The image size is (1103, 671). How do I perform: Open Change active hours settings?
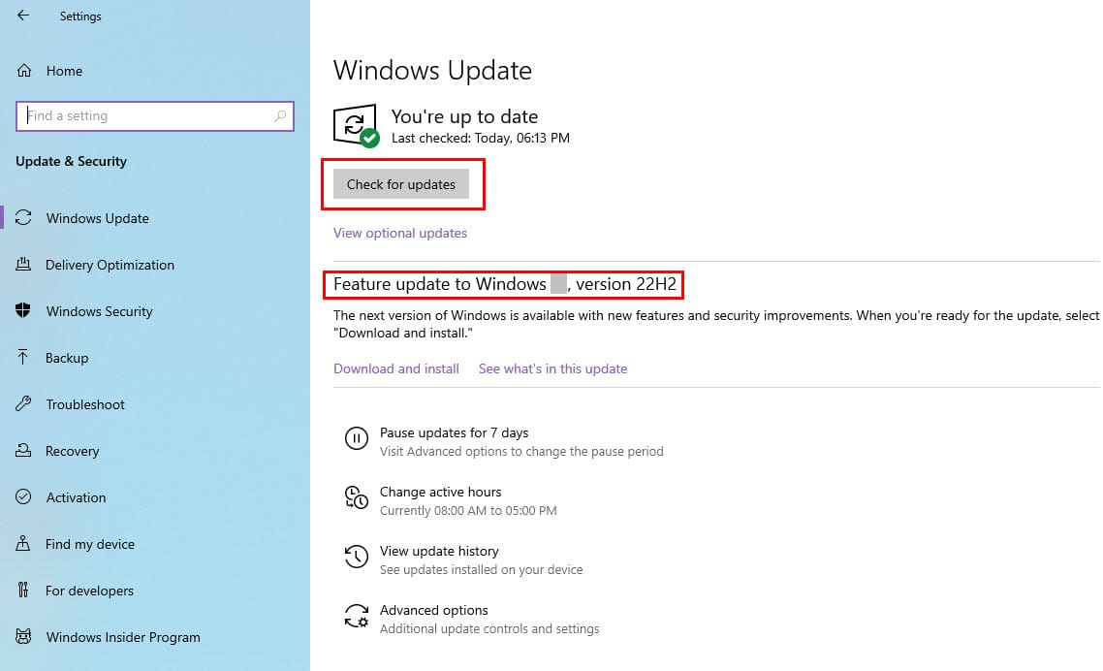pos(440,492)
